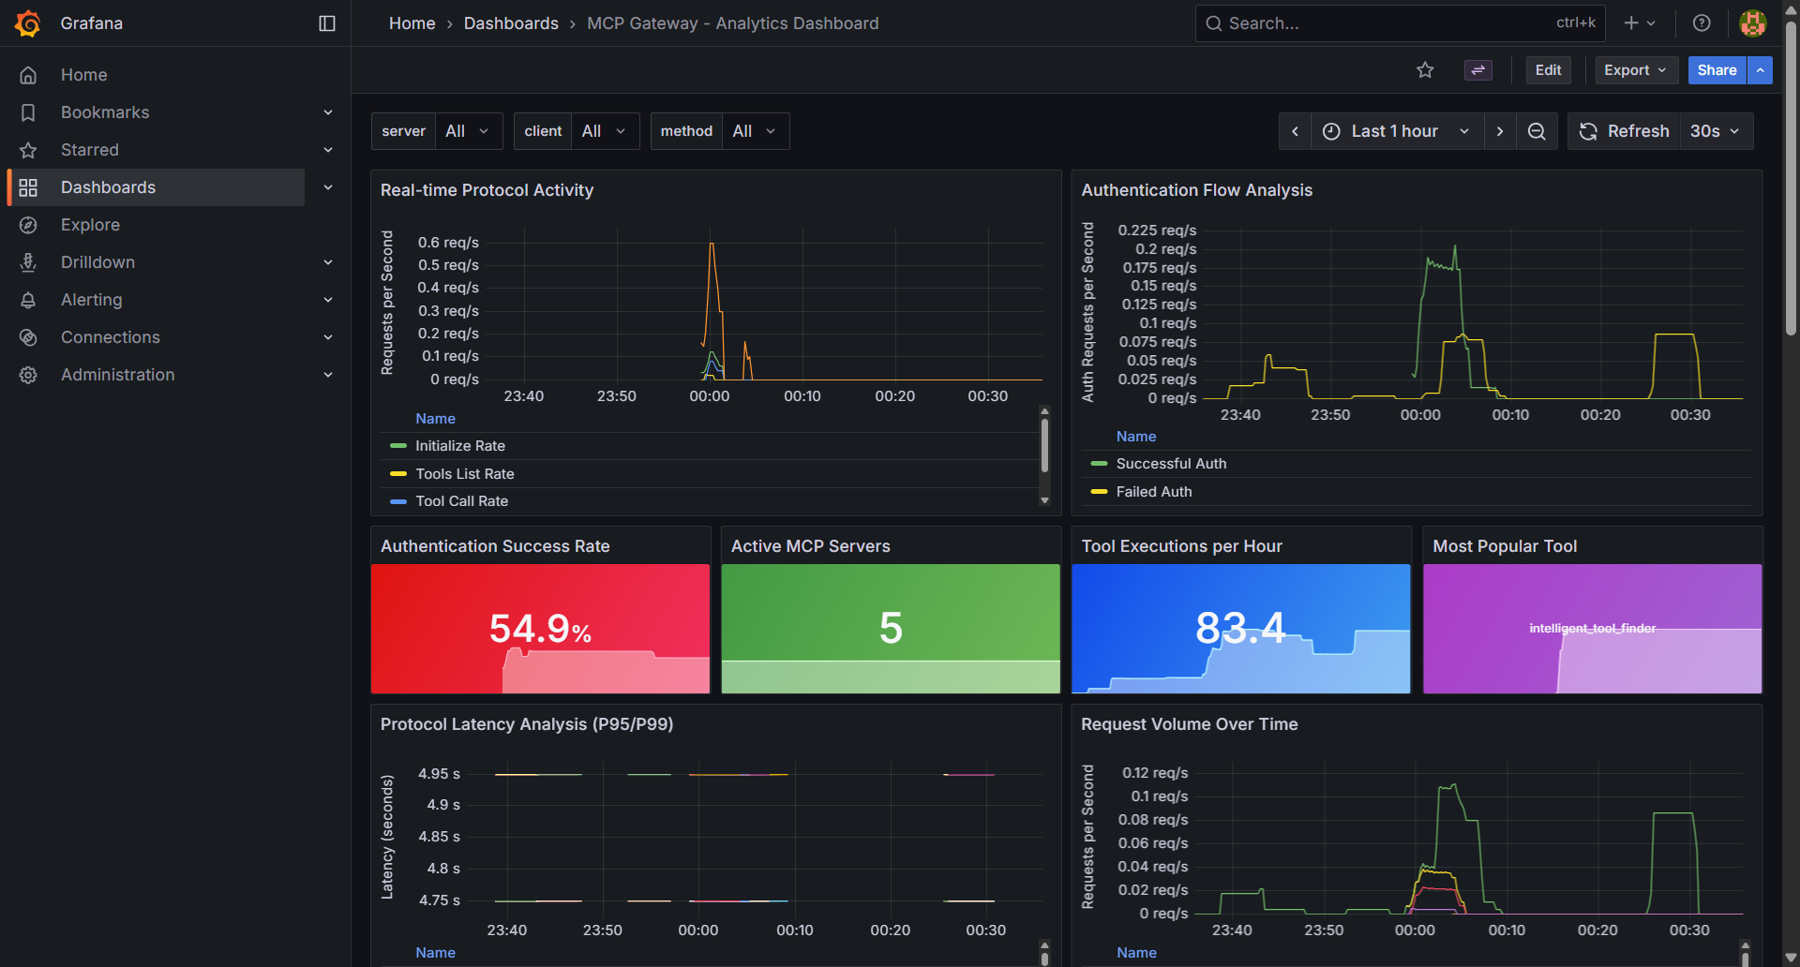This screenshot has width=1800, height=967.
Task: Click the Share button
Action: click(1717, 69)
